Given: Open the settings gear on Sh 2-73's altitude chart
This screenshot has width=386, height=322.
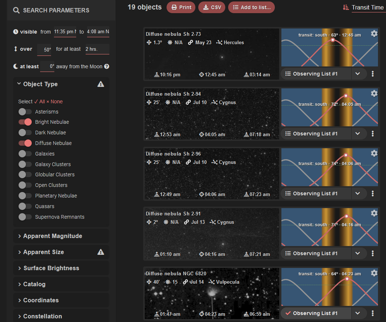Looking at the screenshot, I should click(374, 33).
